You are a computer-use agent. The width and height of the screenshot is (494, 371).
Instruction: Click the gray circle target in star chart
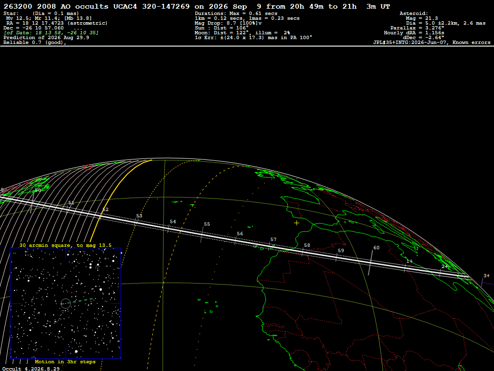click(x=66, y=303)
